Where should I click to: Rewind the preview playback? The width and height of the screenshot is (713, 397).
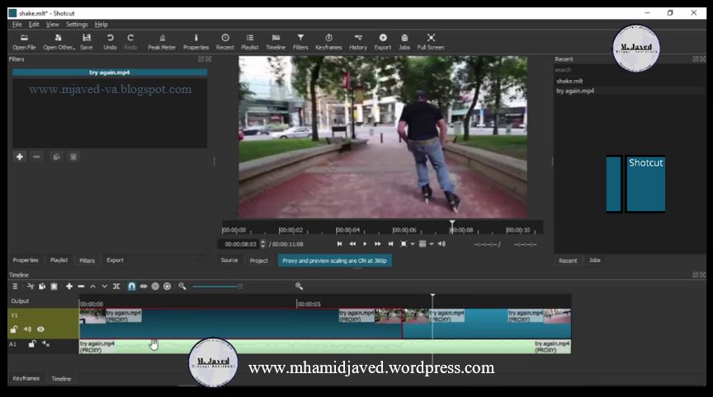pos(352,244)
